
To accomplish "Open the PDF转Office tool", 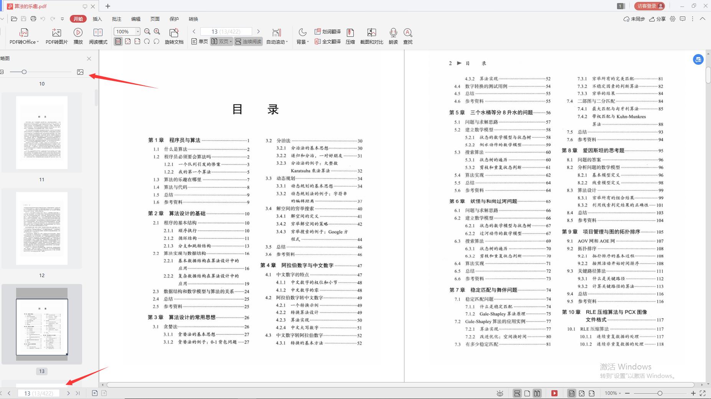I will click(x=23, y=36).
